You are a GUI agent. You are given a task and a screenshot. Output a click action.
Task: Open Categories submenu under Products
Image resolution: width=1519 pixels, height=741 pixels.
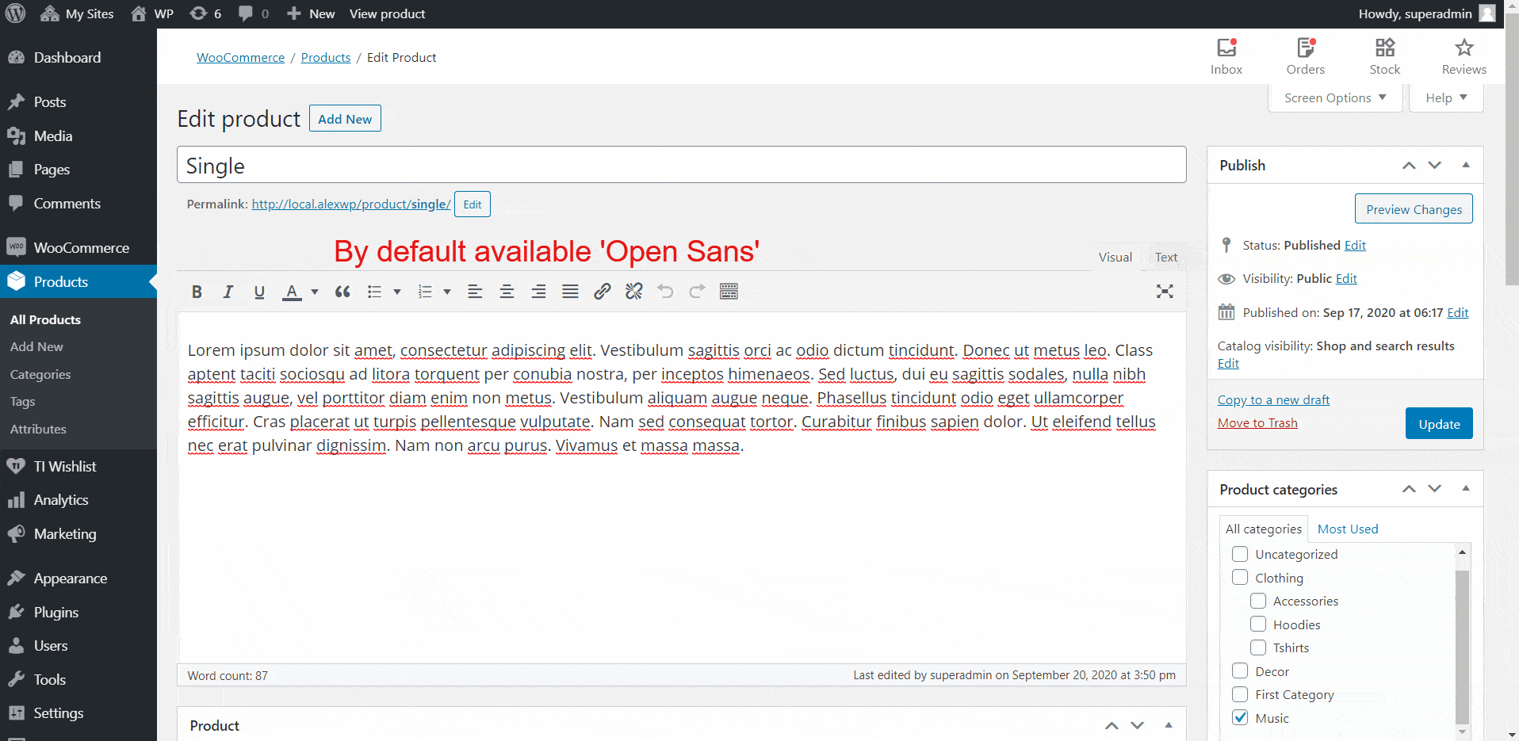tap(40, 374)
